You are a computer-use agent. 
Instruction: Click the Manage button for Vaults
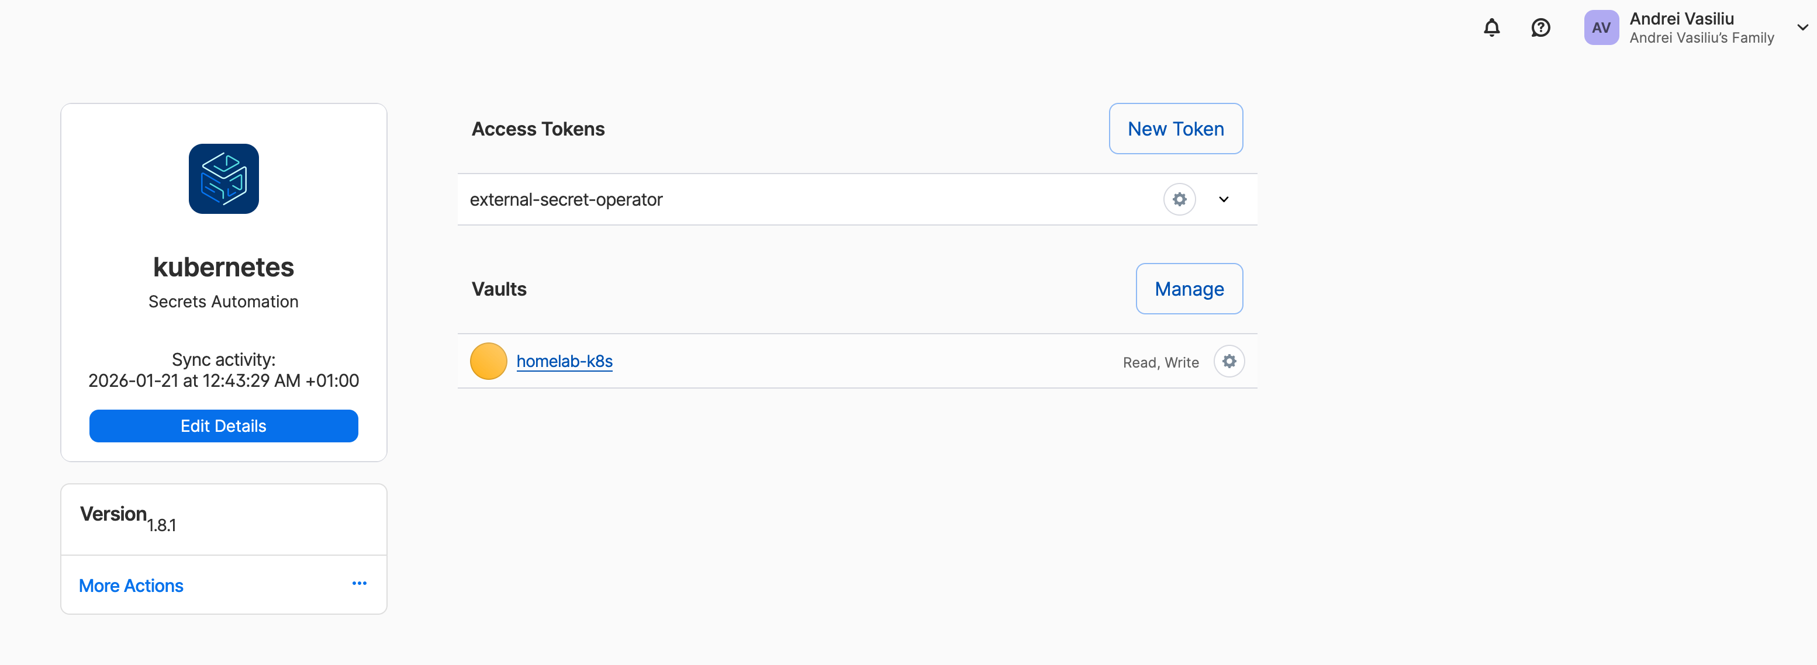[x=1189, y=289]
